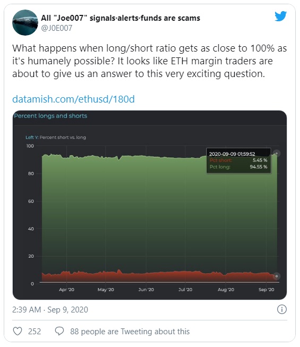The height and width of the screenshot is (347, 300).
Task: Click the reply speech bubble icon
Action: (x=59, y=331)
